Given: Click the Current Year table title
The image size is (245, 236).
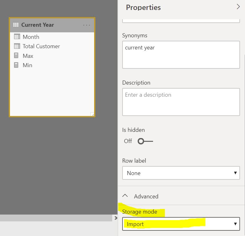Looking at the screenshot, I should pyautogui.click(x=38, y=25).
